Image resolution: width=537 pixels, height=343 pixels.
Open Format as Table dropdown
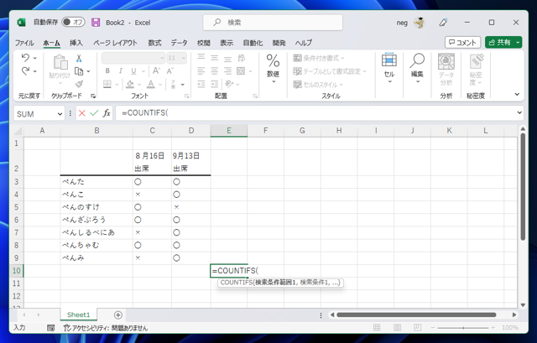(x=330, y=71)
